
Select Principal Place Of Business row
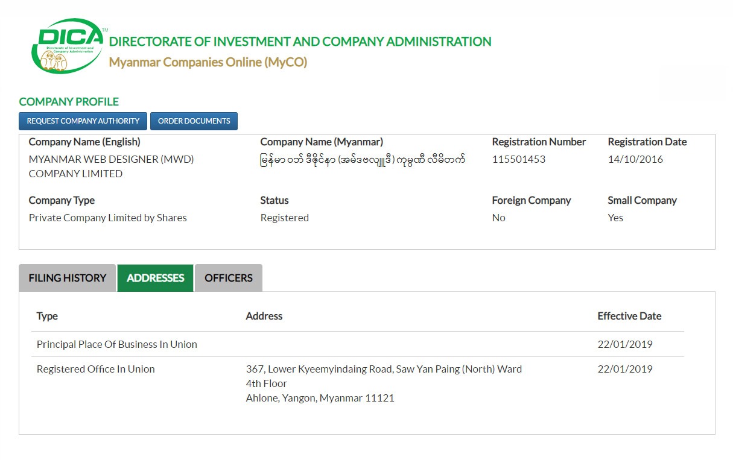(358, 344)
